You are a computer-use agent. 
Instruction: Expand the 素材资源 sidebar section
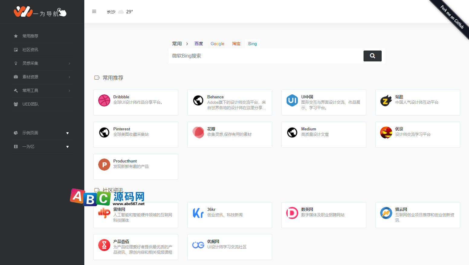click(42, 77)
